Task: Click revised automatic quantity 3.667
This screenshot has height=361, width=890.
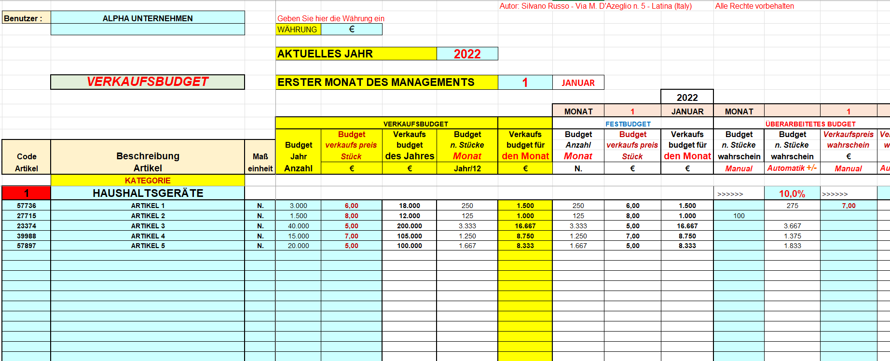Action: [792, 226]
